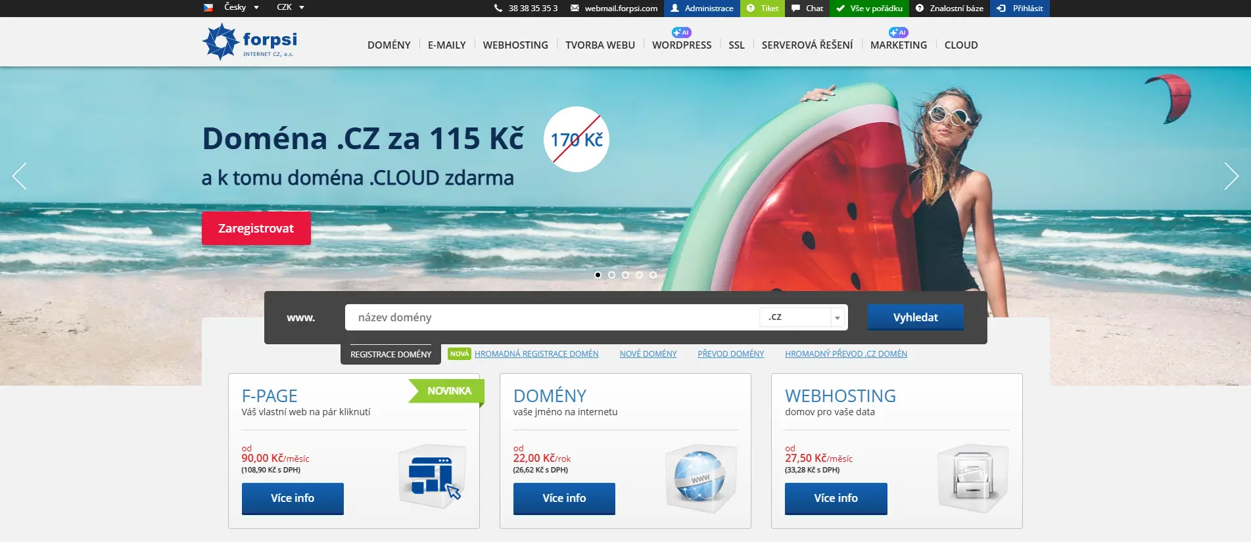Switch to the REGISTRACE DOMÉNY tab
This screenshot has width=1251, height=542.
point(390,354)
